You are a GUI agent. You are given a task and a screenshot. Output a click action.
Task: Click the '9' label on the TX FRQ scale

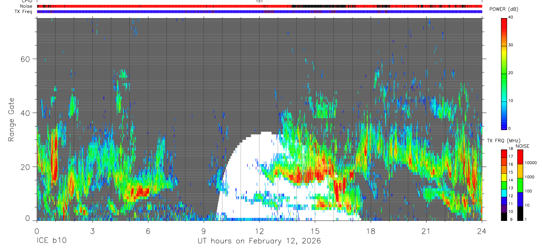pos(510,219)
